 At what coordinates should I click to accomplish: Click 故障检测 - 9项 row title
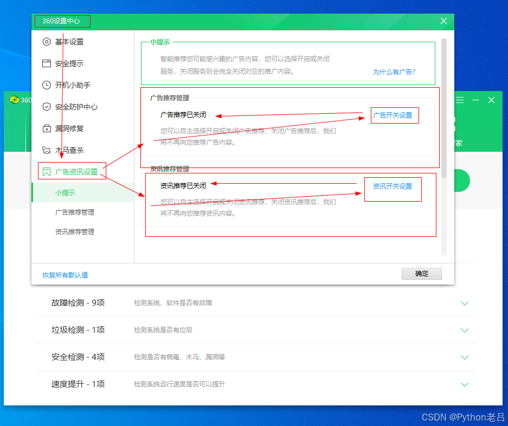pos(78,303)
